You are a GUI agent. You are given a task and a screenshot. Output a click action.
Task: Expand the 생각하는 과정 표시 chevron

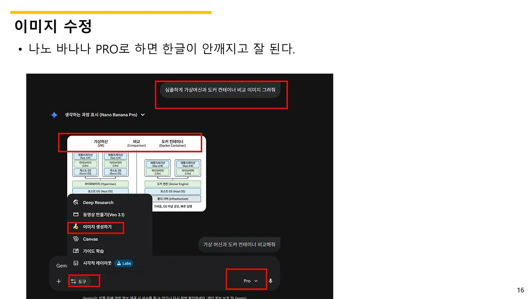coord(142,115)
